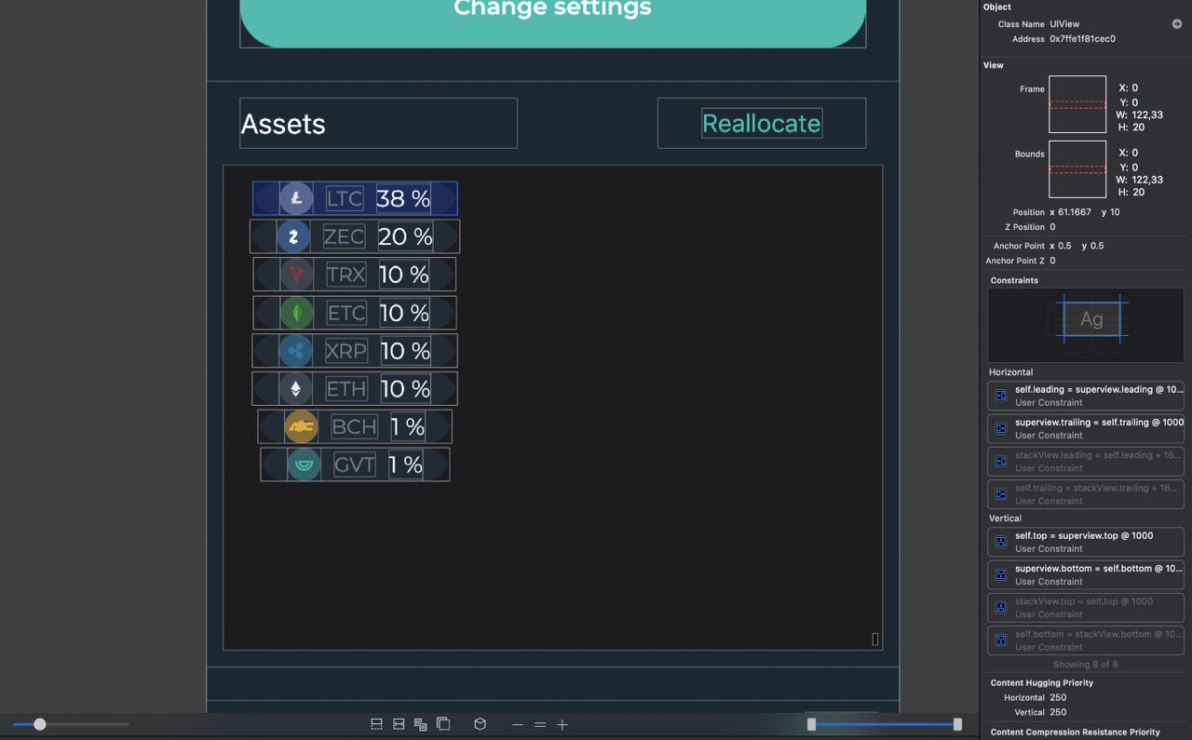The height and width of the screenshot is (740, 1192).
Task: Click the Frame preview thumbnail
Action: 1077,104
